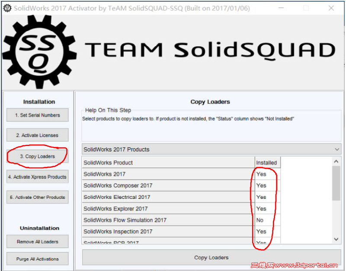
Task: Open Activate Other Products step
Action: [38, 197]
